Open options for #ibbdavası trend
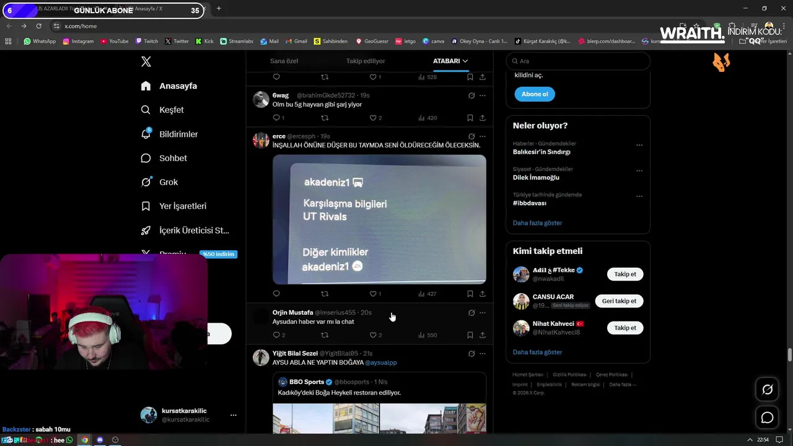The height and width of the screenshot is (446, 793). click(639, 196)
